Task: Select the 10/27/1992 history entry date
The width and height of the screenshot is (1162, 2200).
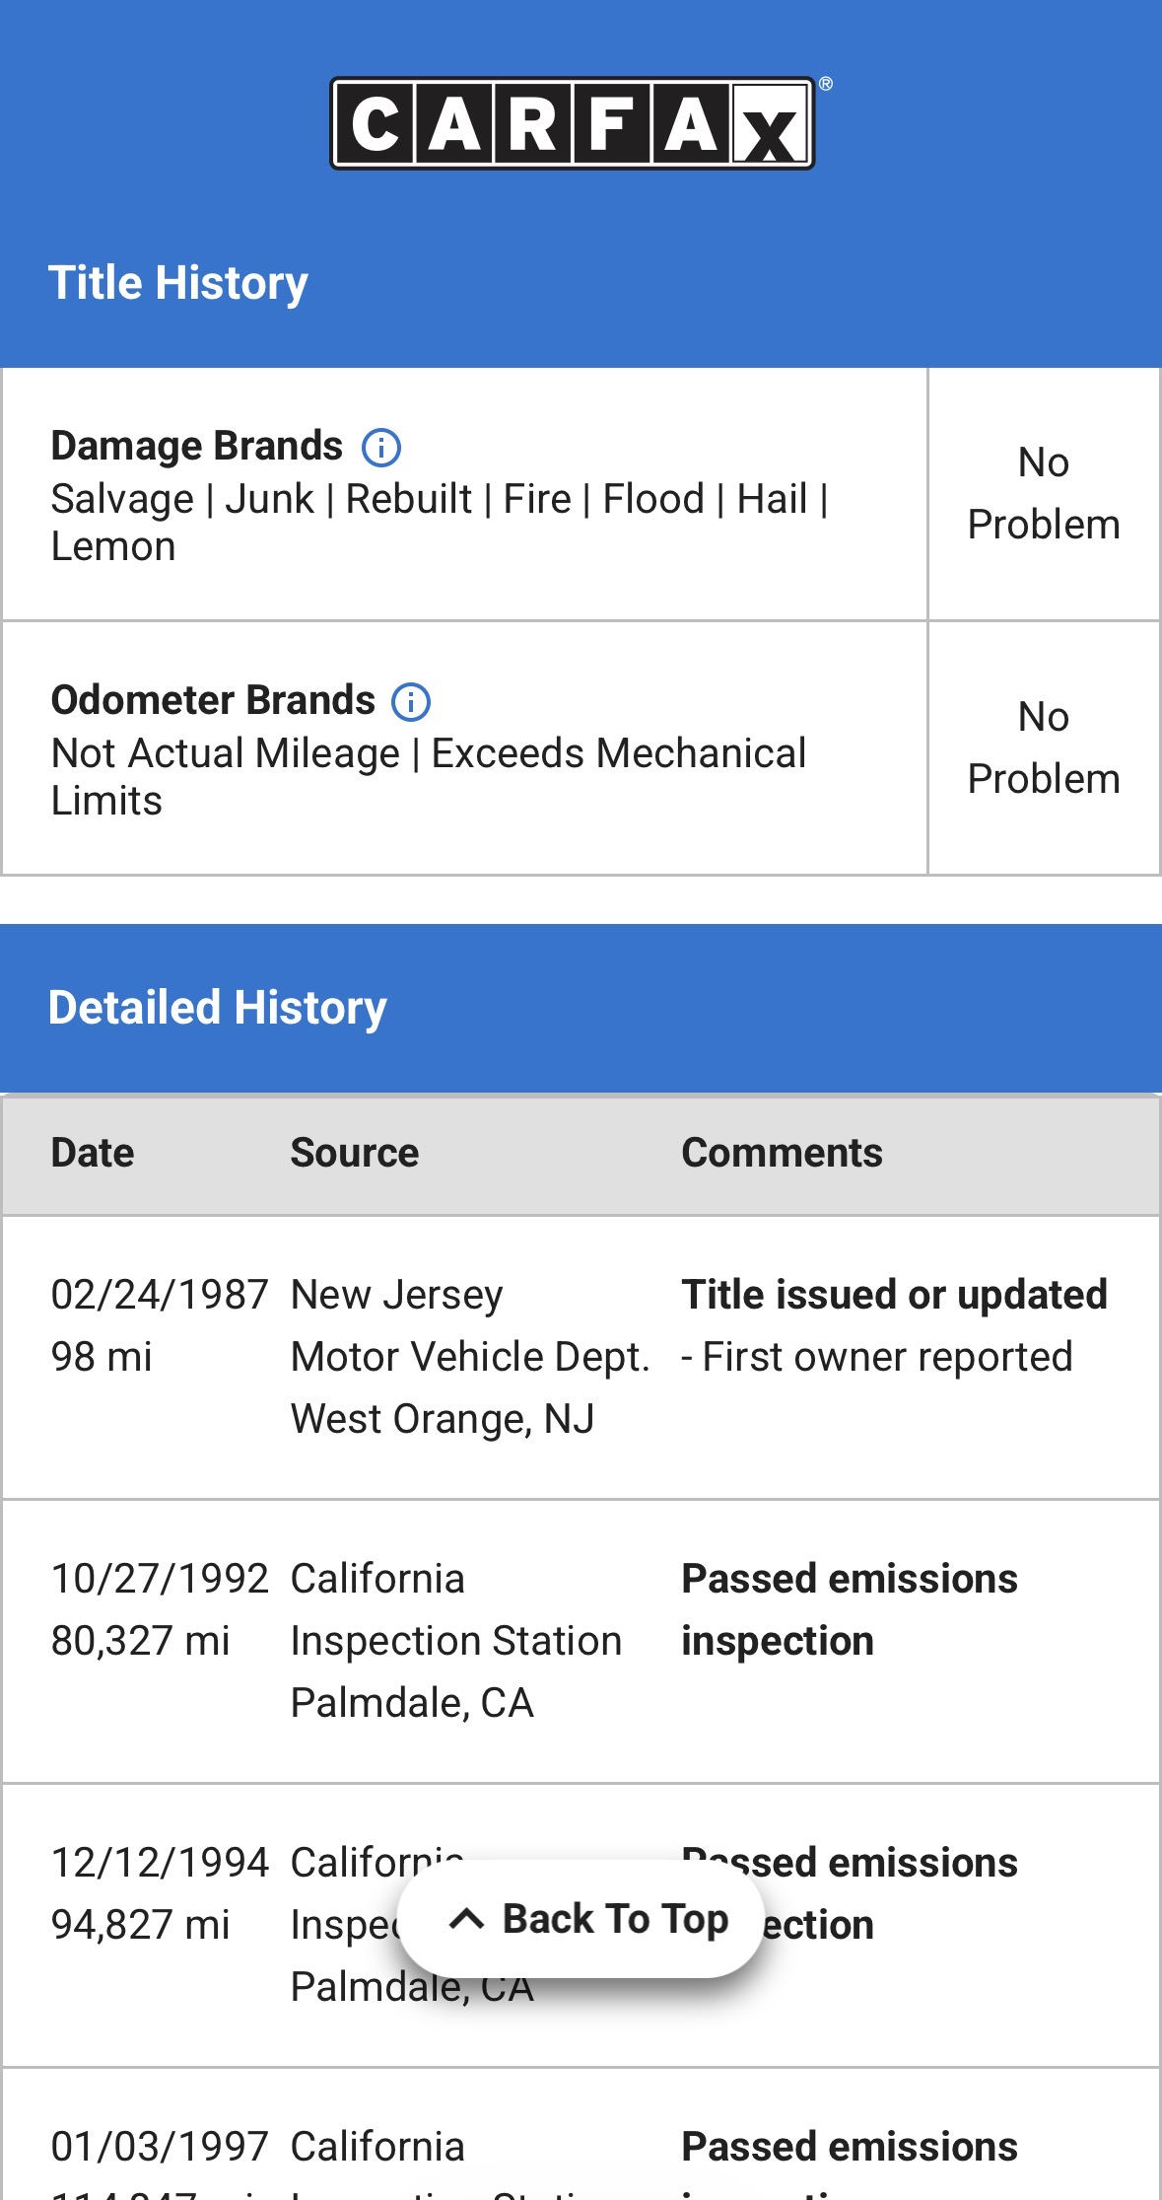Action: 160,1579
